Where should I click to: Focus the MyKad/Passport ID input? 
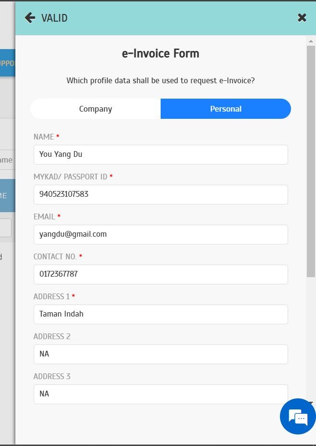coord(161,194)
